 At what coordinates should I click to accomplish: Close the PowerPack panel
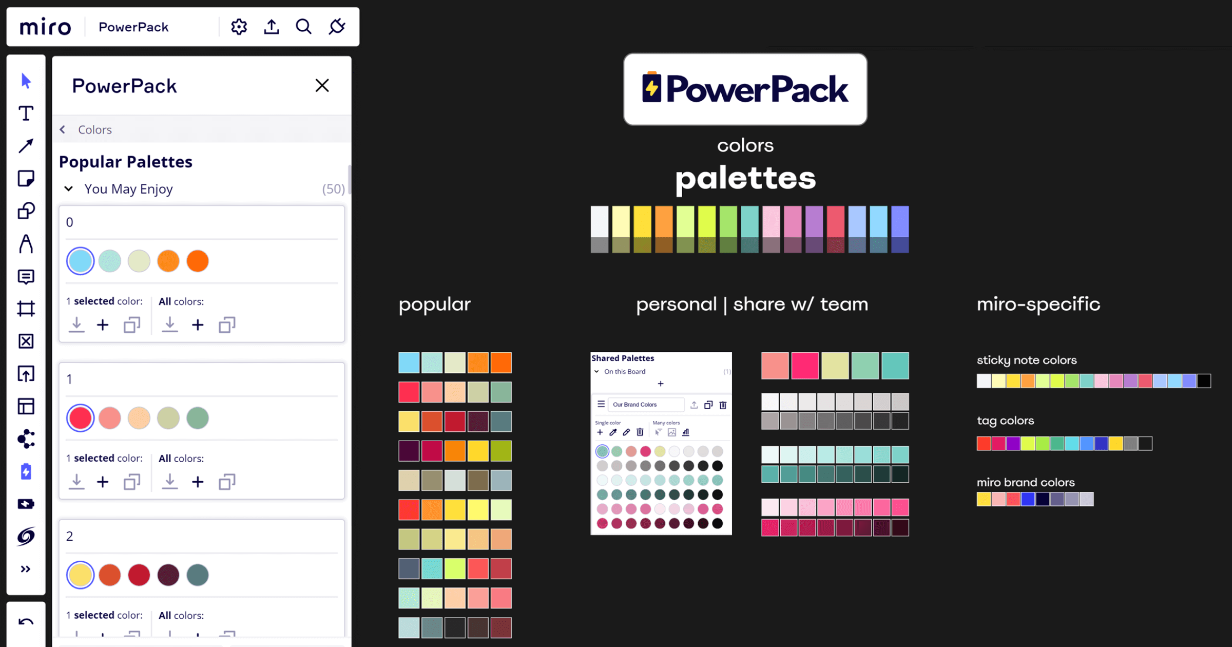coord(322,85)
